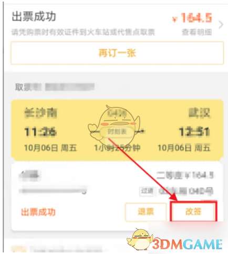The width and height of the screenshot is (228, 254).
Task: Open 查看明细 price details
Action: pyautogui.click(x=197, y=32)
